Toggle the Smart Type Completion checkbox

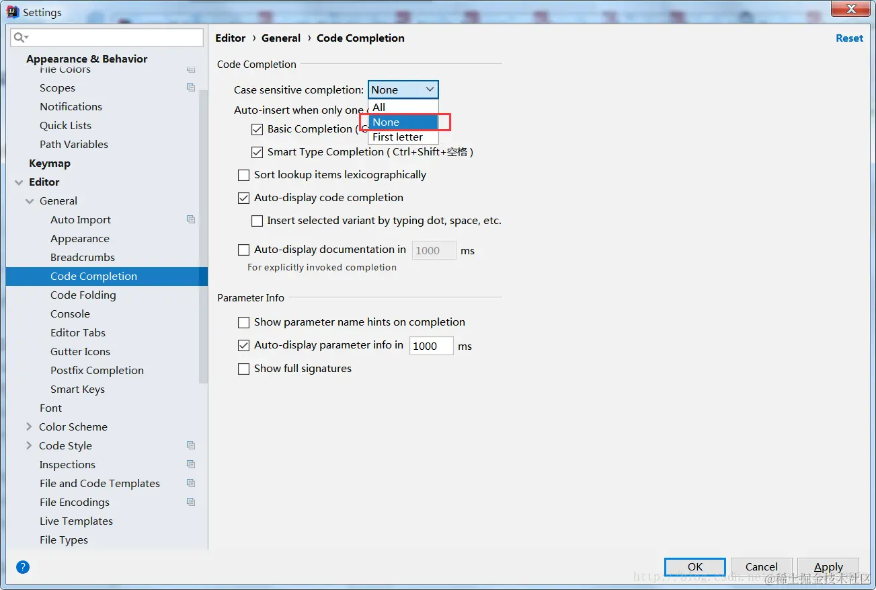tap(257, 152)
